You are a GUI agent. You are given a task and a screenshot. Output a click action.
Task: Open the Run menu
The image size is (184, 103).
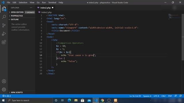pos(44,3)
